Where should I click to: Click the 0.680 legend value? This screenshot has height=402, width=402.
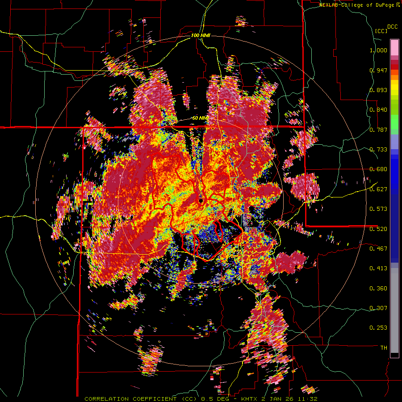point(378,169)
